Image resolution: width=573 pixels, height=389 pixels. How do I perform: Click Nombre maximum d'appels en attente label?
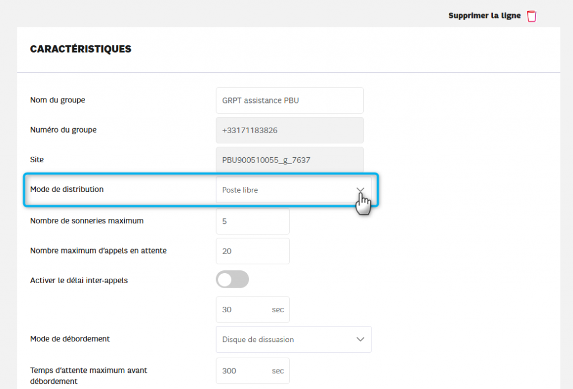point(98,251)
